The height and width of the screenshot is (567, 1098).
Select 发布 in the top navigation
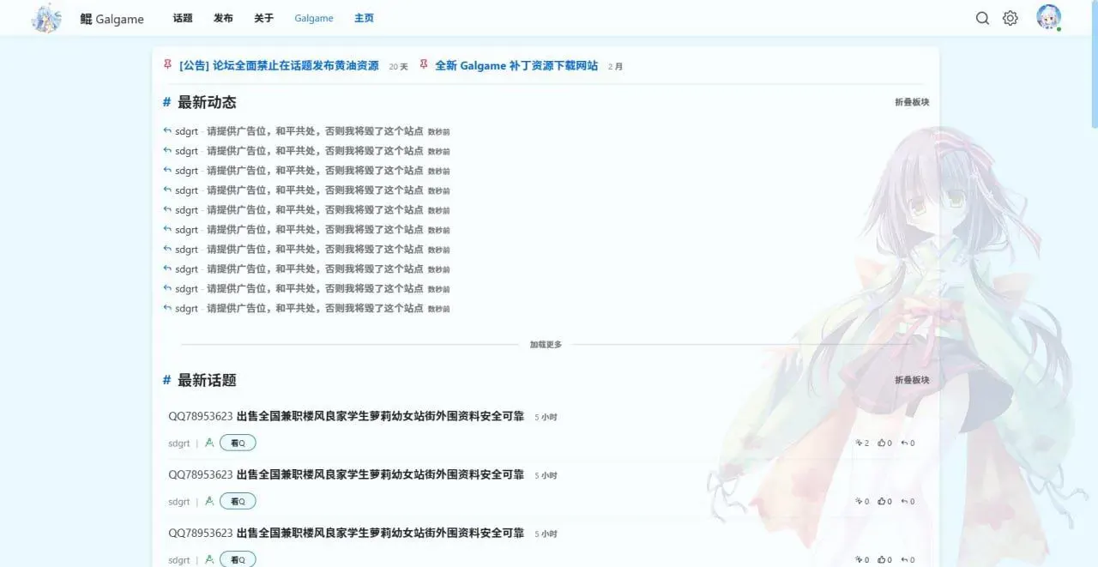coord(223,18)
